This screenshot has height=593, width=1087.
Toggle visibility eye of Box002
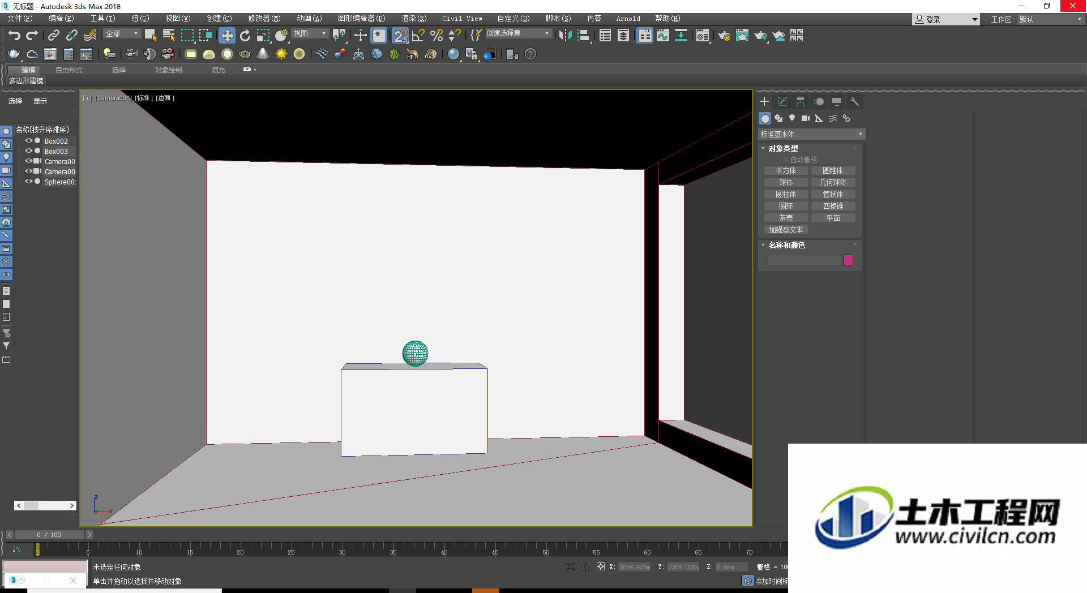pos(28,141)
